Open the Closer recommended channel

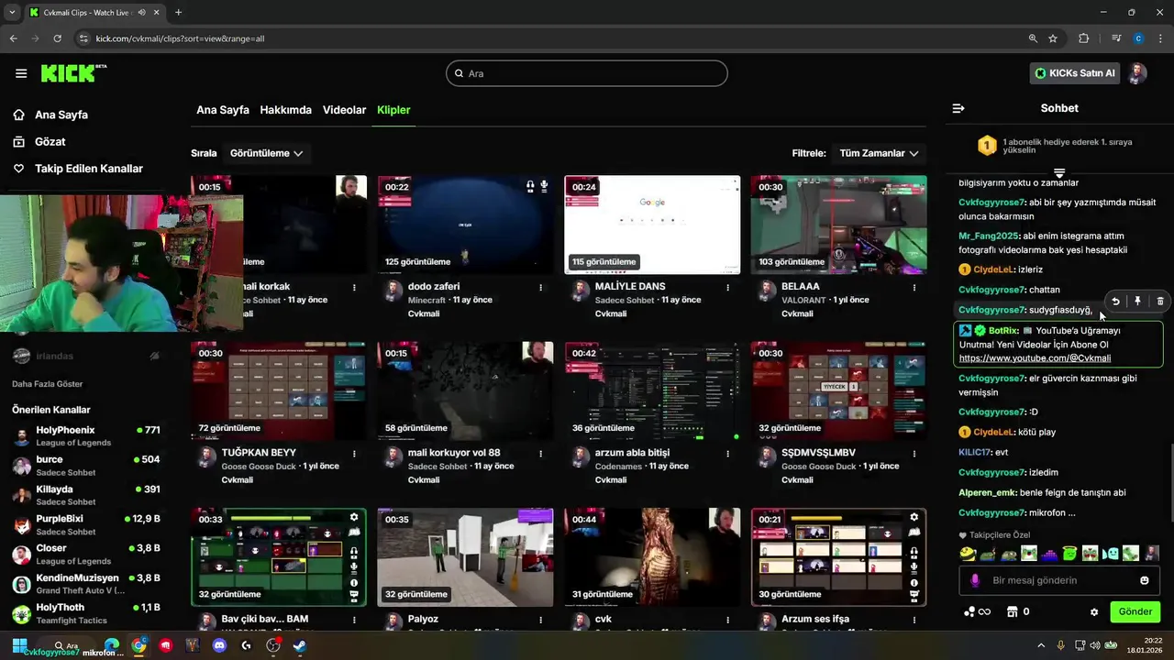click(87, 554)
